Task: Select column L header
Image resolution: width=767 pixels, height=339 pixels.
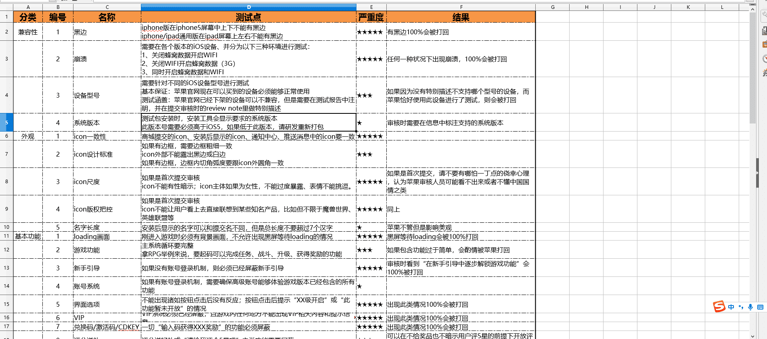Action: click(722, 7)
